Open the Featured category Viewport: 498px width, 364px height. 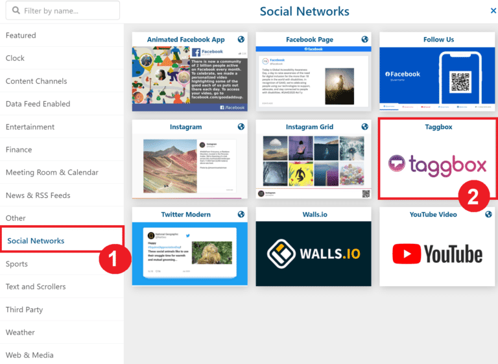pyautogui.click(x=21, y=35)
